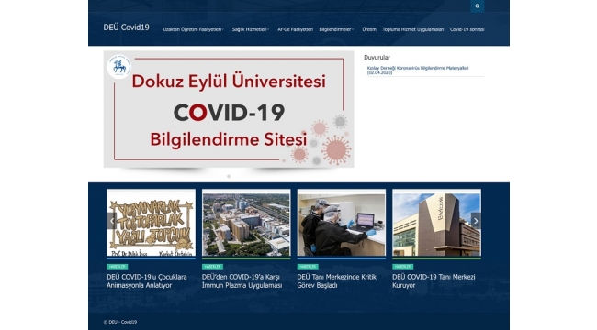Open DEÜ Tanı Merkezinde Kritik Görev Başladı
This screenshot has width=597, height=330.
[x=336, y=281]
